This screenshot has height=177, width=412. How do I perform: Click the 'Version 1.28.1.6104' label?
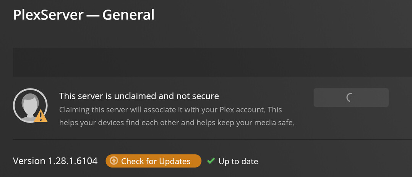click(x=55, y=161)
